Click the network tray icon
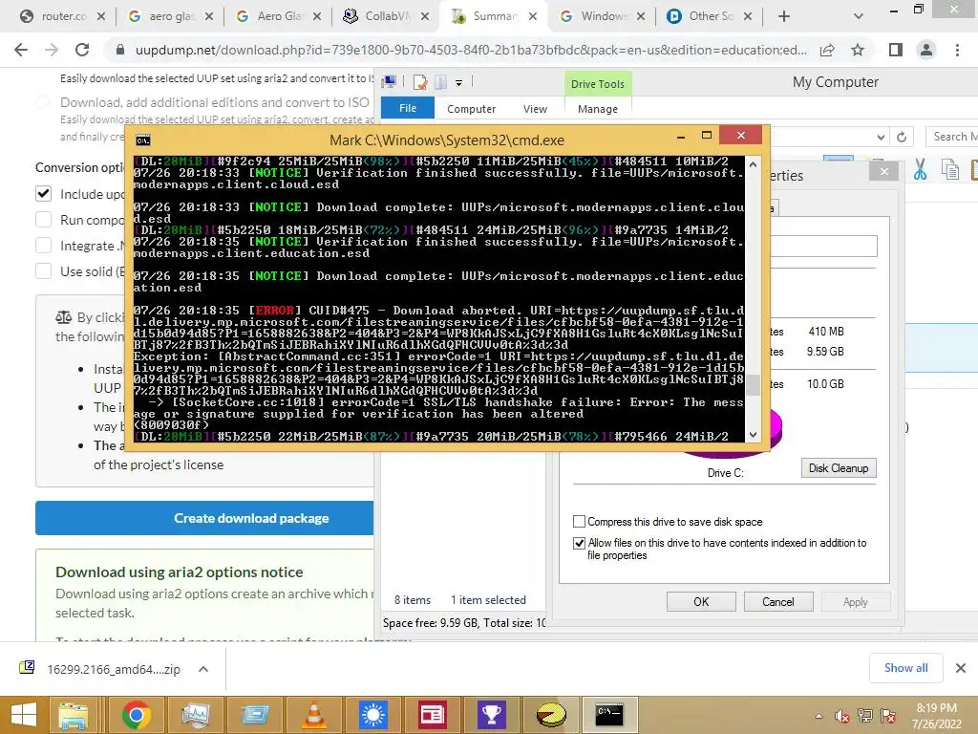Viewport: 978px width, 734px height. pos(865,716)
